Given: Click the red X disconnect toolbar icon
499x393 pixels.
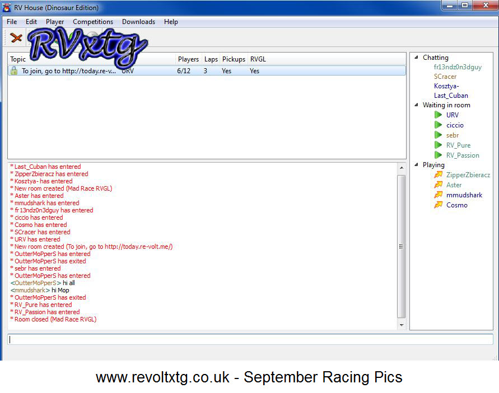Looking at the screenshot, I should pos(16,38).
